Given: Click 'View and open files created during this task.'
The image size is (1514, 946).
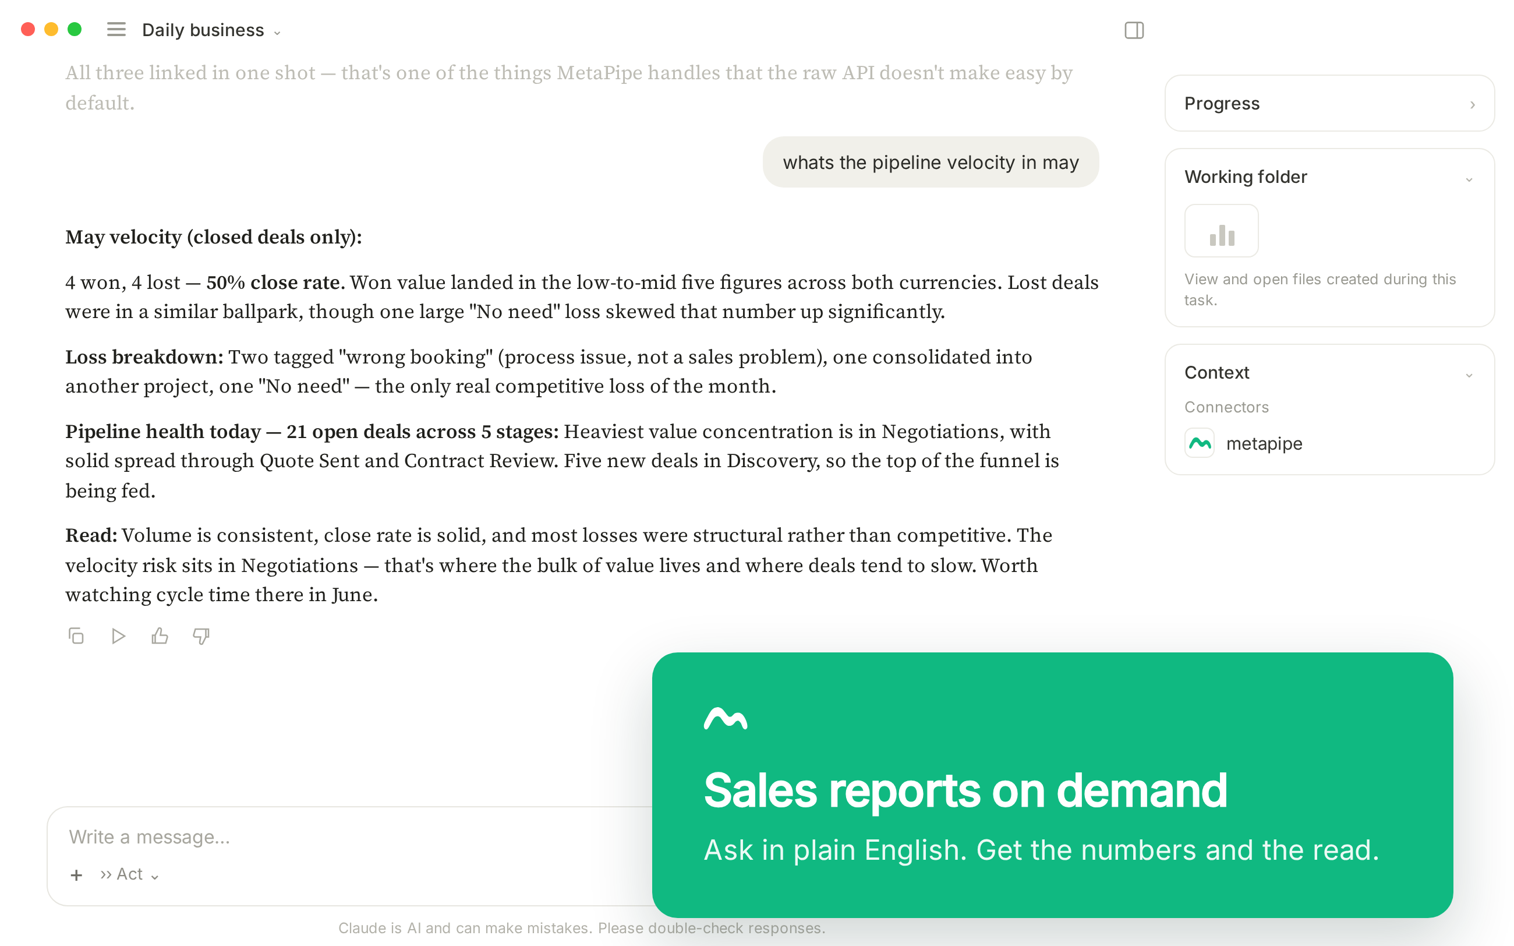Looking at the screenshot, I should (x=1320, y=290).
